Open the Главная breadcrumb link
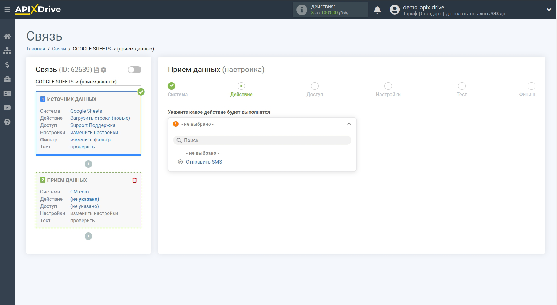Image resolution: width=557 pixels, height=305 pixels. click(36, 49)
